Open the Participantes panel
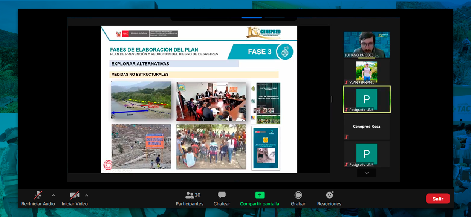 (x=190, y=199)
